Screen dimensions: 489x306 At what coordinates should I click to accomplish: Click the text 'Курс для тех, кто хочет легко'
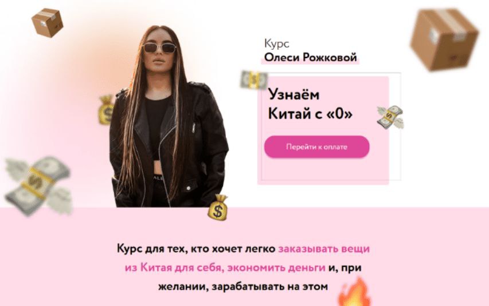(x=196, y=249)
